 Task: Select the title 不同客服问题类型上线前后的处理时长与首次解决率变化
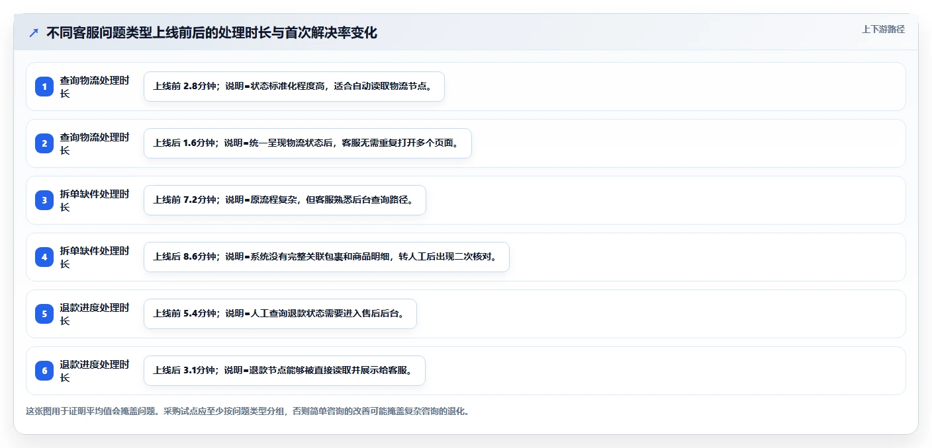point(212,32)
